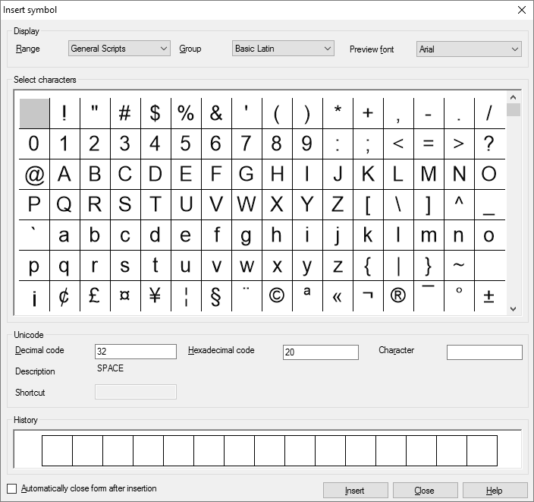The image size is (534, 502).
Task: Focus the Hexadecimal code field
Action: [320, 352]
